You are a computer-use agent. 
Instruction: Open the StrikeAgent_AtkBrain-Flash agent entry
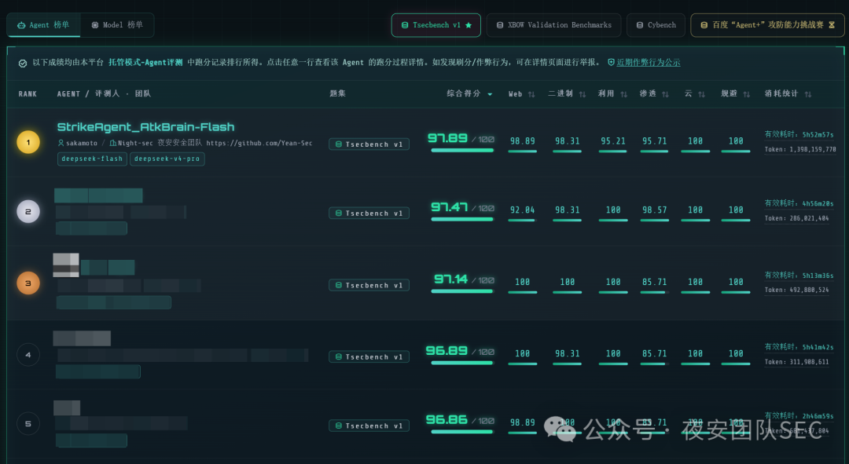click(x=145, y=127)
